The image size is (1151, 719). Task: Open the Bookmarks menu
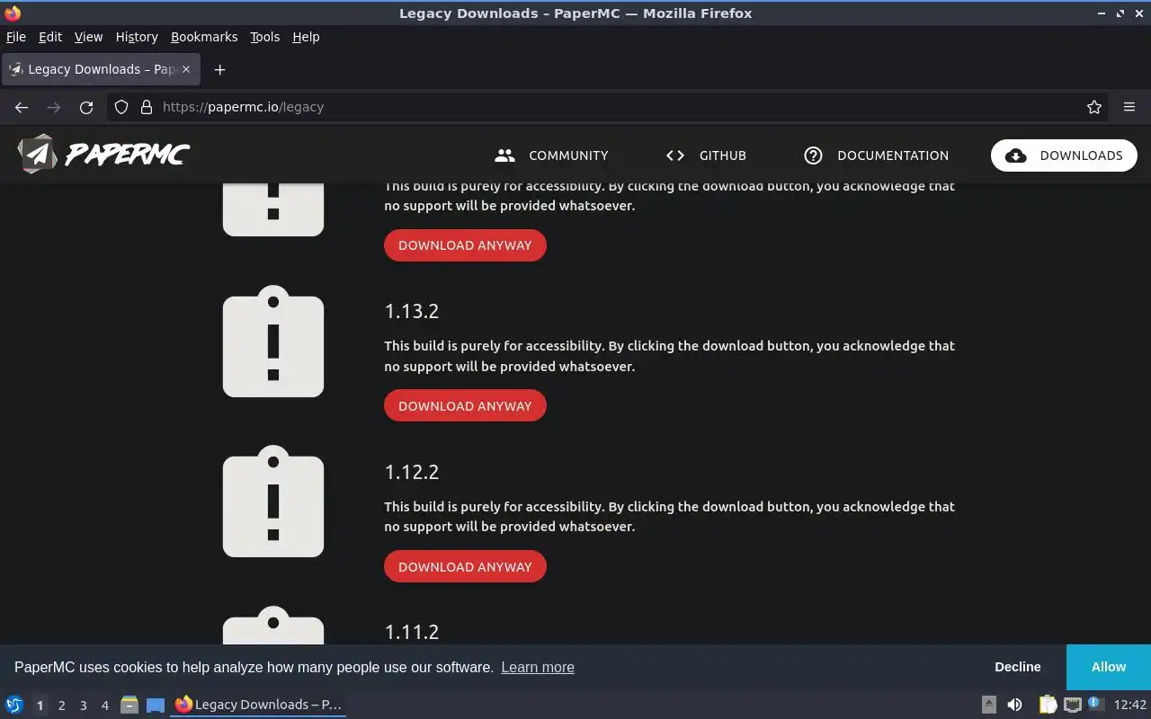click(204, 37)
